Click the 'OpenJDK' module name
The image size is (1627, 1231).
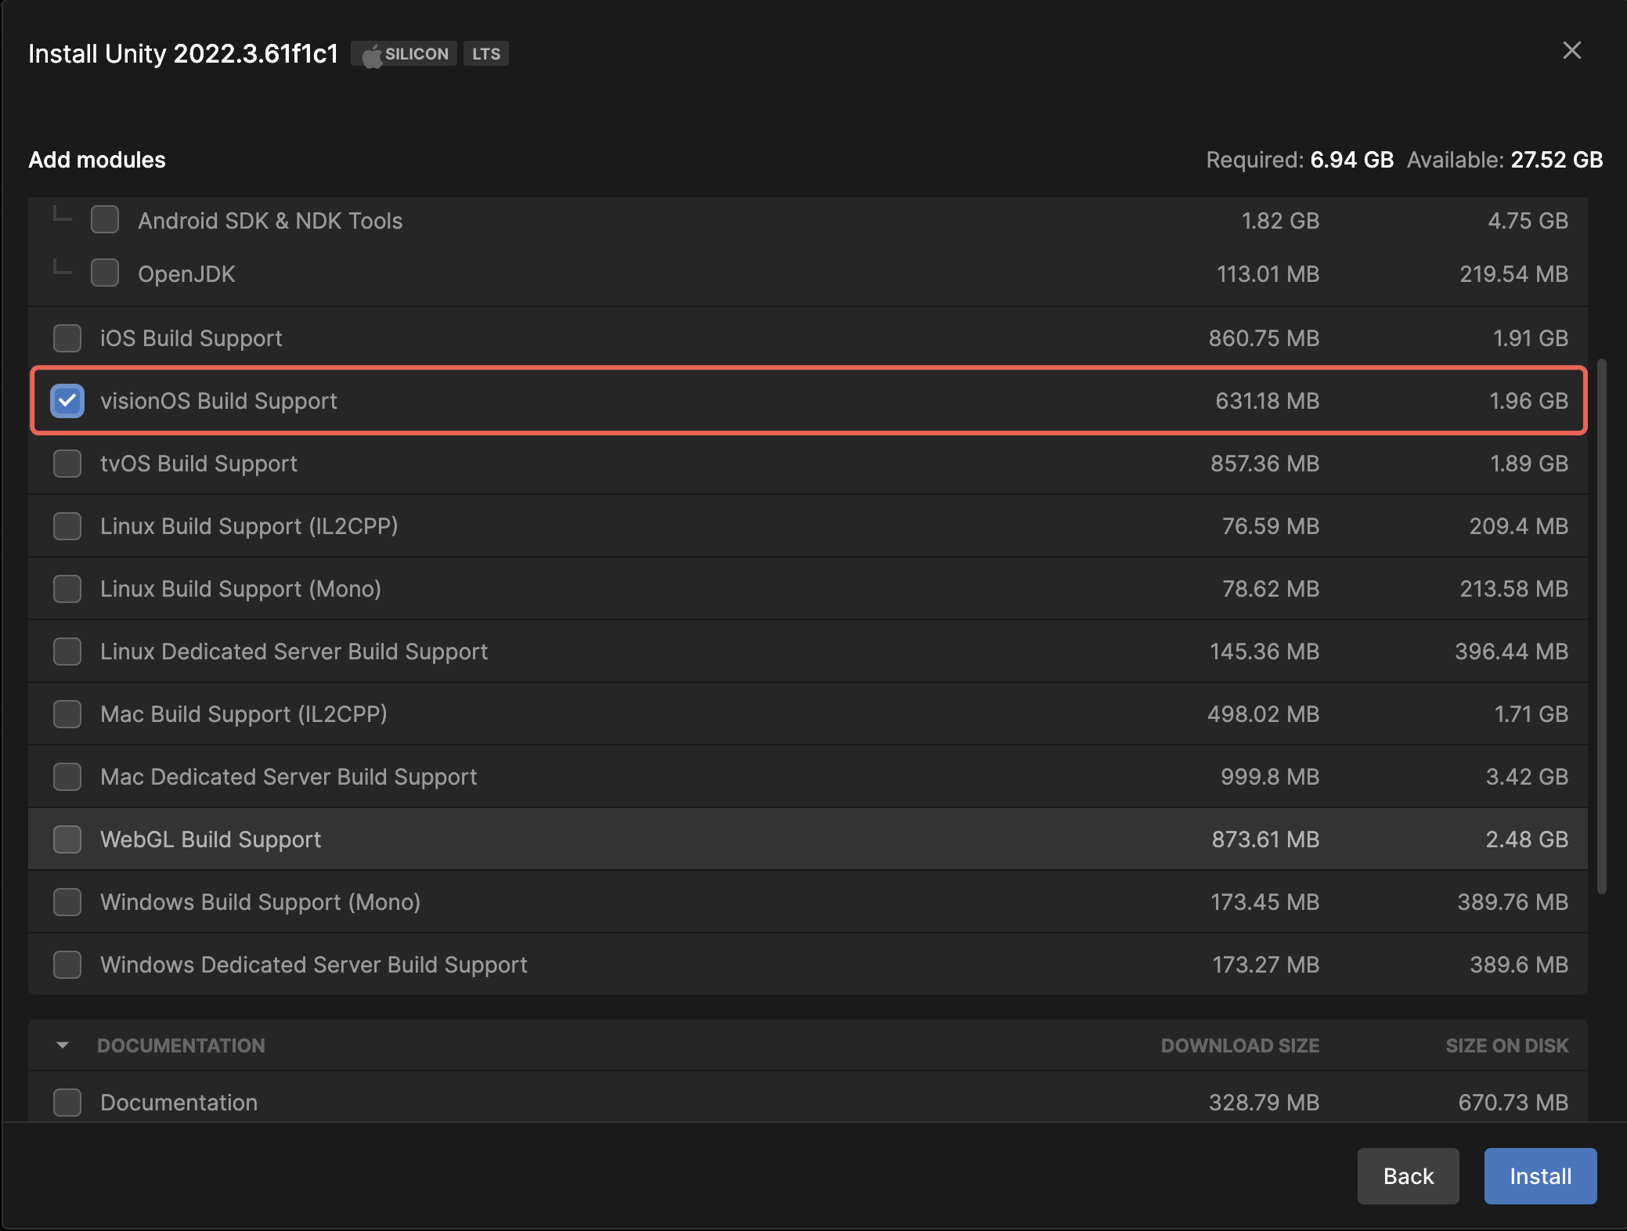[186, 274]
